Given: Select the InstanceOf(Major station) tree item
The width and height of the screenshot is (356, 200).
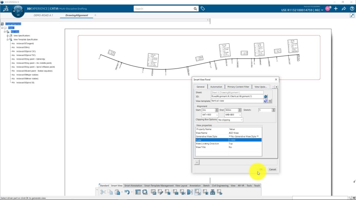Looking at the screenshot, I should coord(27,75).
